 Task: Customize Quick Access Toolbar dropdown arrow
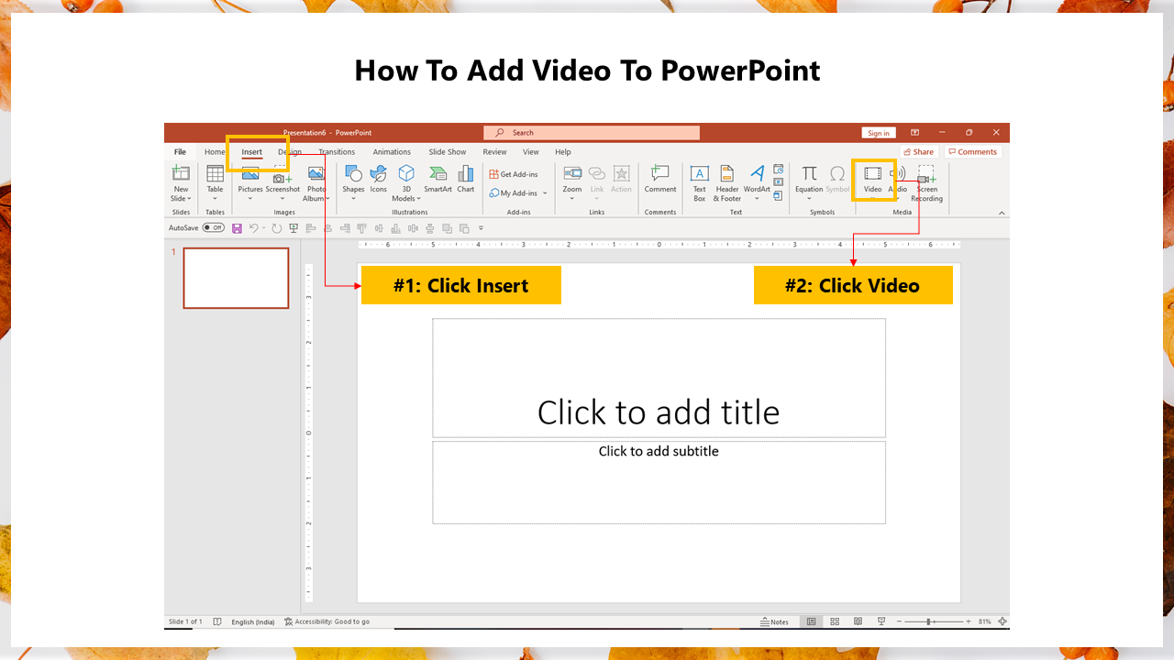pyautogui.click(x=482, y=228)
